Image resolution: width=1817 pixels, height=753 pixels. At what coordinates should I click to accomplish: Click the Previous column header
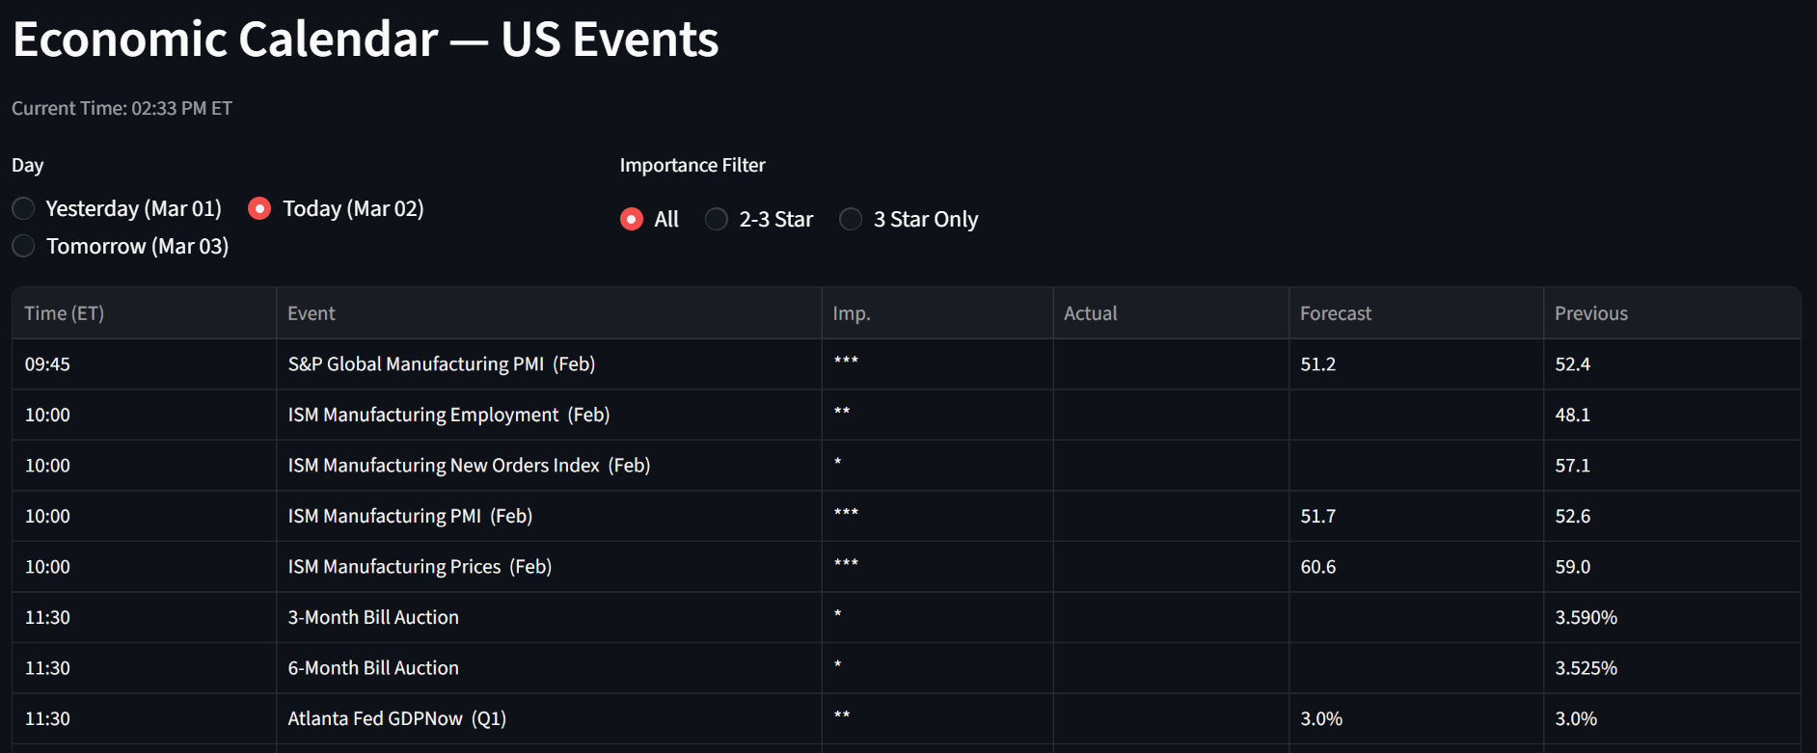[1590, 313]
